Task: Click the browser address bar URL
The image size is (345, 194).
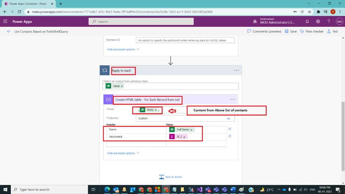Action: pyautogui.click(x=122, y=12)
